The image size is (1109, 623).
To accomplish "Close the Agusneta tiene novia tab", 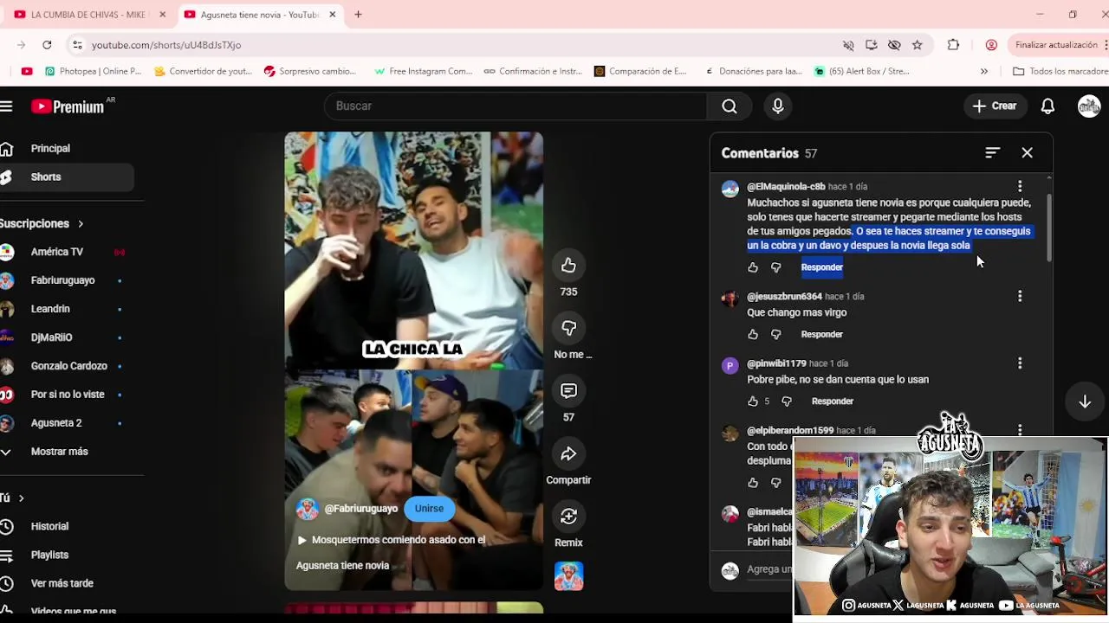I will click(332, 15).
